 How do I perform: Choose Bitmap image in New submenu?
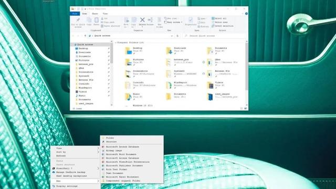[132, 151]
